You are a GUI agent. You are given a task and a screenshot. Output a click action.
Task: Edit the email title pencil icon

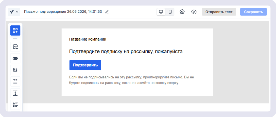(x=107, y=12)
